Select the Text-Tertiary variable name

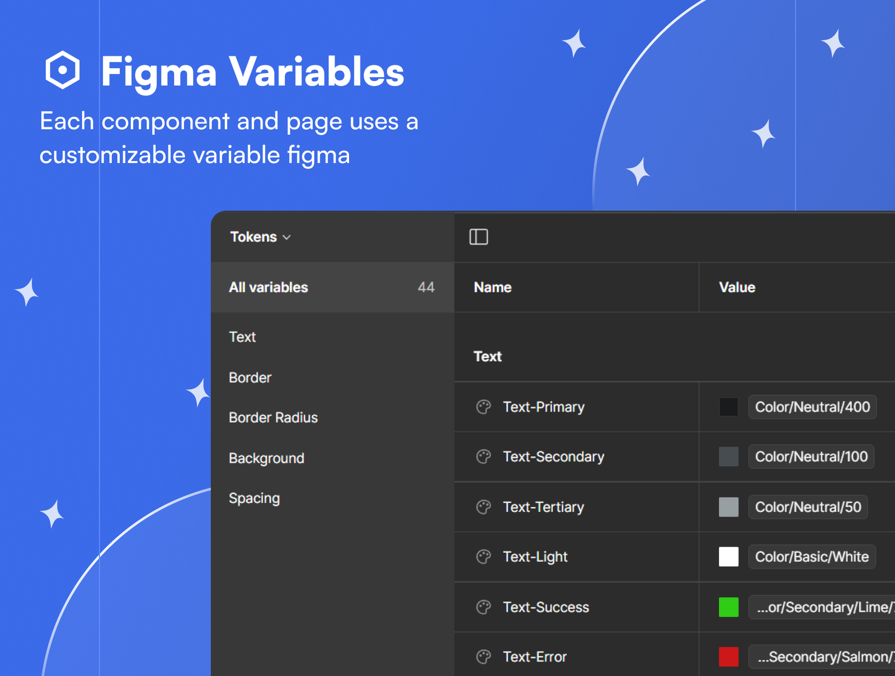pos(543,507)
